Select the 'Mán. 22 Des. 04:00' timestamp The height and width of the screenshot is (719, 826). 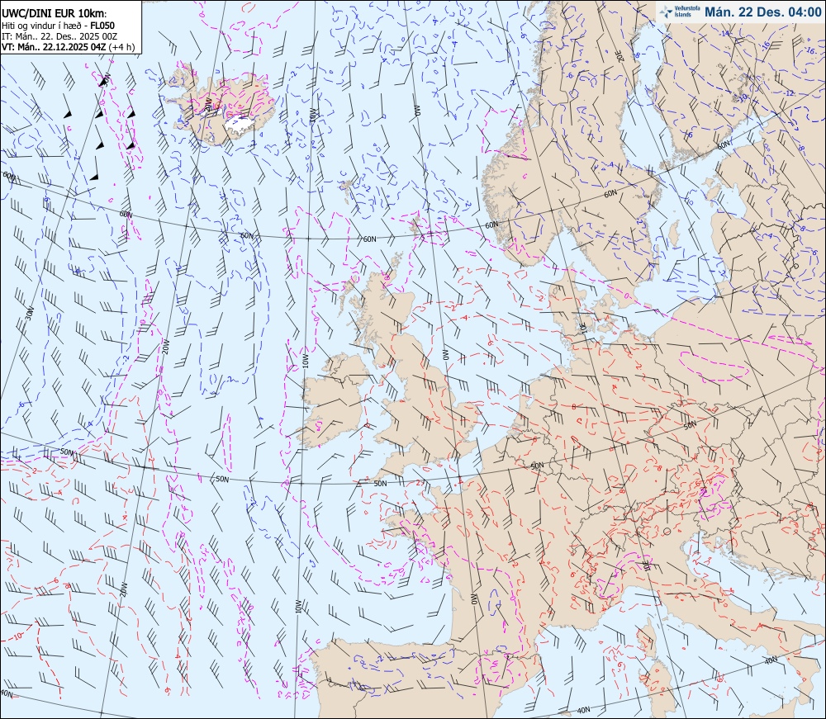762,12
